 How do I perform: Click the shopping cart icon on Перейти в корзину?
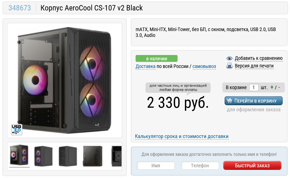229,101
